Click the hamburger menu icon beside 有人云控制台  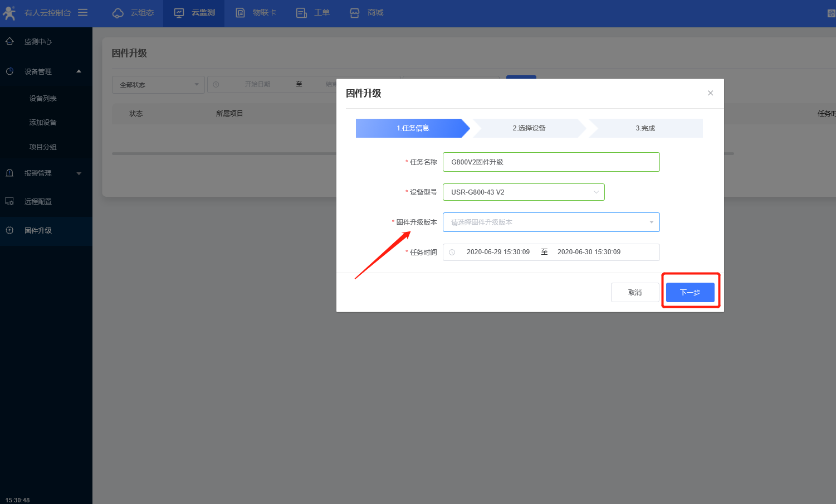click(82, 12)
